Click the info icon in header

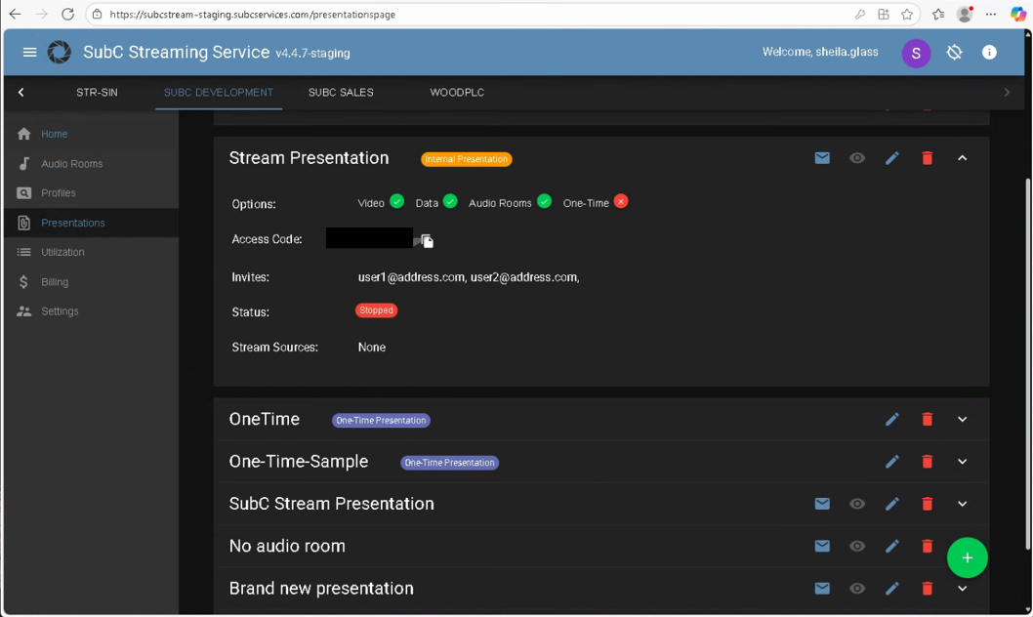[989, 53]
